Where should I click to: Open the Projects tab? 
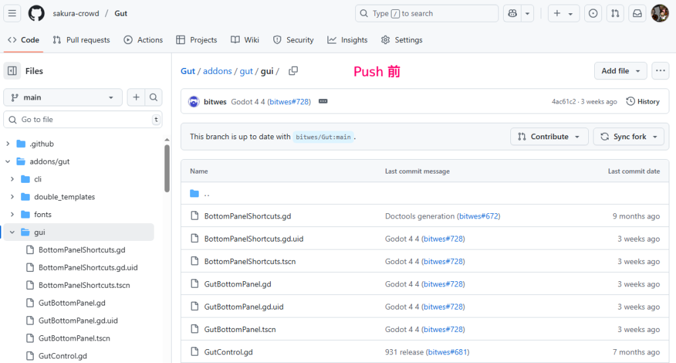tap(197, 40)
